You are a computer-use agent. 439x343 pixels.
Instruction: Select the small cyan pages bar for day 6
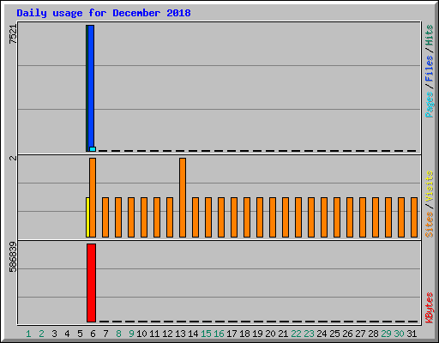tap(93, 149)
